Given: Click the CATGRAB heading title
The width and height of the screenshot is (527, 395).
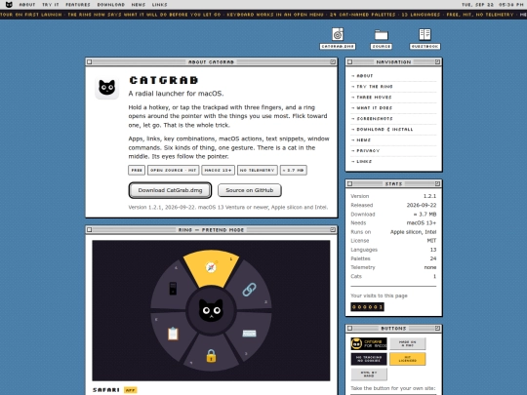Looking at the screenshot, I should (164, 80).
